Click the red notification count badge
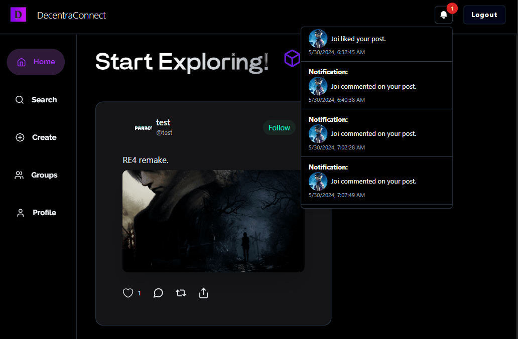 click(x=452, y=8)
